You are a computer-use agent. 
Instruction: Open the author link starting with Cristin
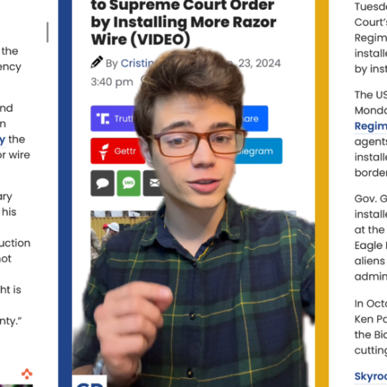(x=137, y=64)
